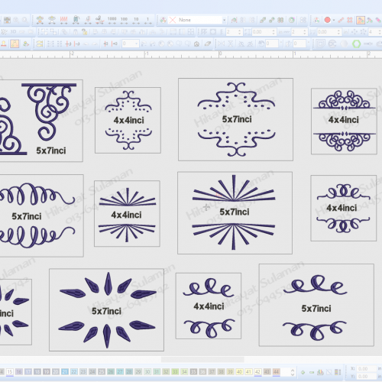Click the highlighted orange tool in top-right toolbar

click(x=361, y=20)
